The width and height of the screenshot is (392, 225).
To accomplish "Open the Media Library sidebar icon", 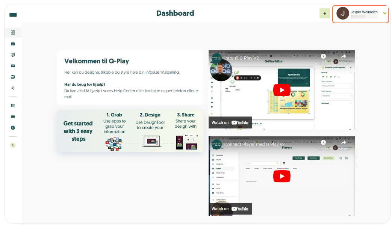I will [x=13, y=77].
